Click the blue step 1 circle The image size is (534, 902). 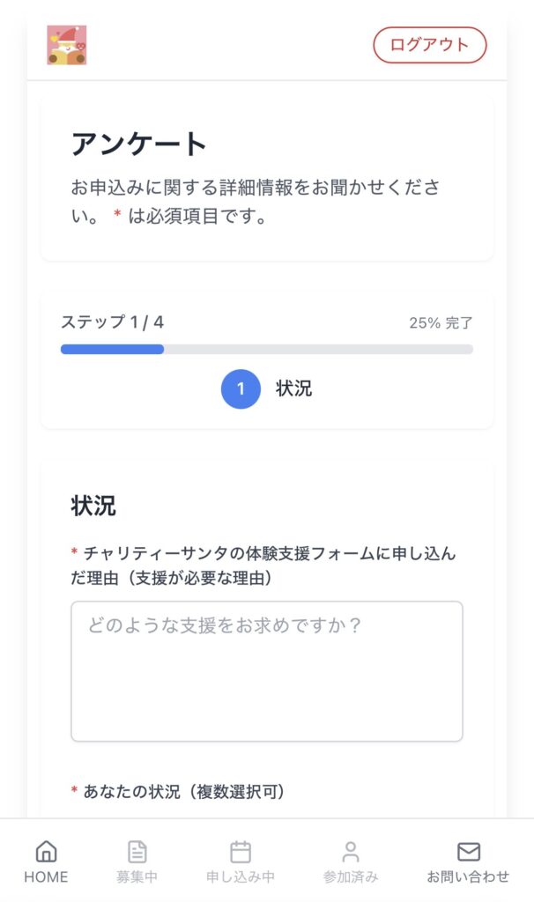coord(241,389)
